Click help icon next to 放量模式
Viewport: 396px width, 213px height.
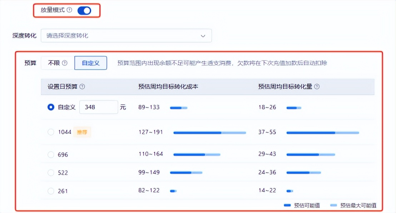pyautogui.click(x=69, y=10)
